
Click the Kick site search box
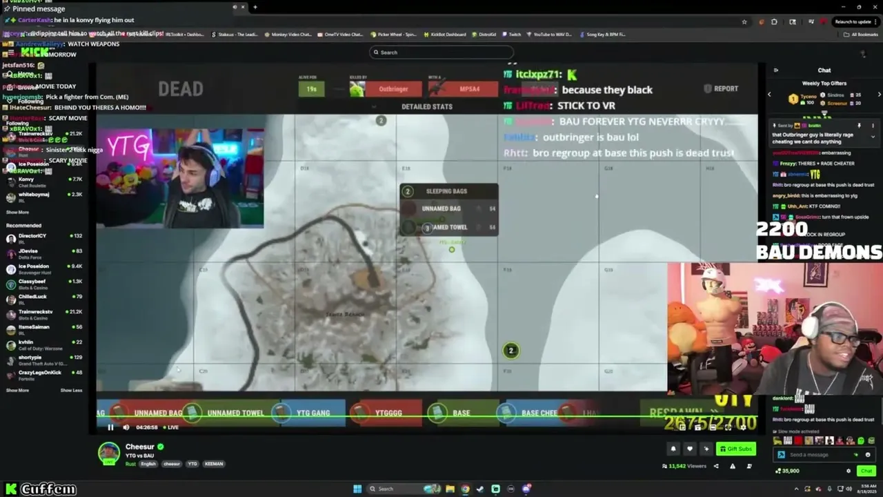click(x=441, y=52)
